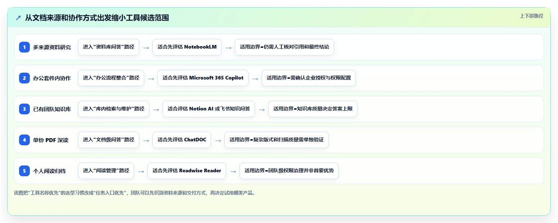Click the 进入“办公流程整合”路径 box

pos(111,78)
